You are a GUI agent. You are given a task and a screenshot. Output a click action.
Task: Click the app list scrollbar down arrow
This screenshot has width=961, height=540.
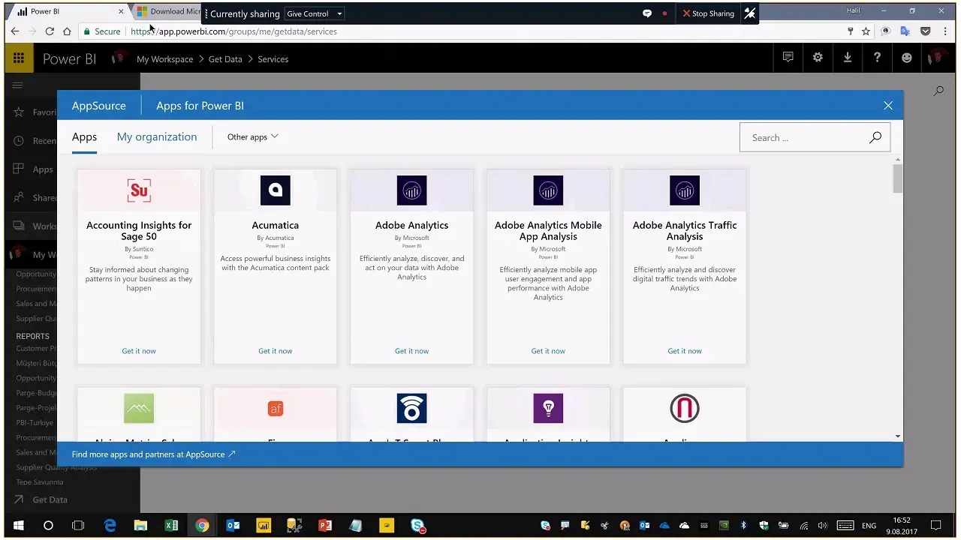tap(898, 436)
